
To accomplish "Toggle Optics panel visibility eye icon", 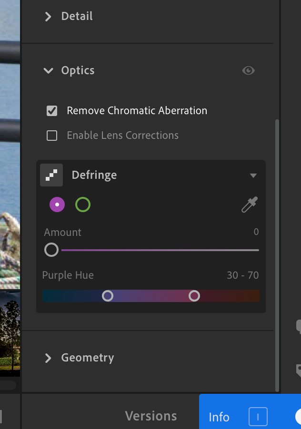I will 248,70.
